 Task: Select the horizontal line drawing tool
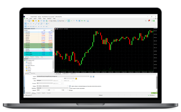(34, 23)
